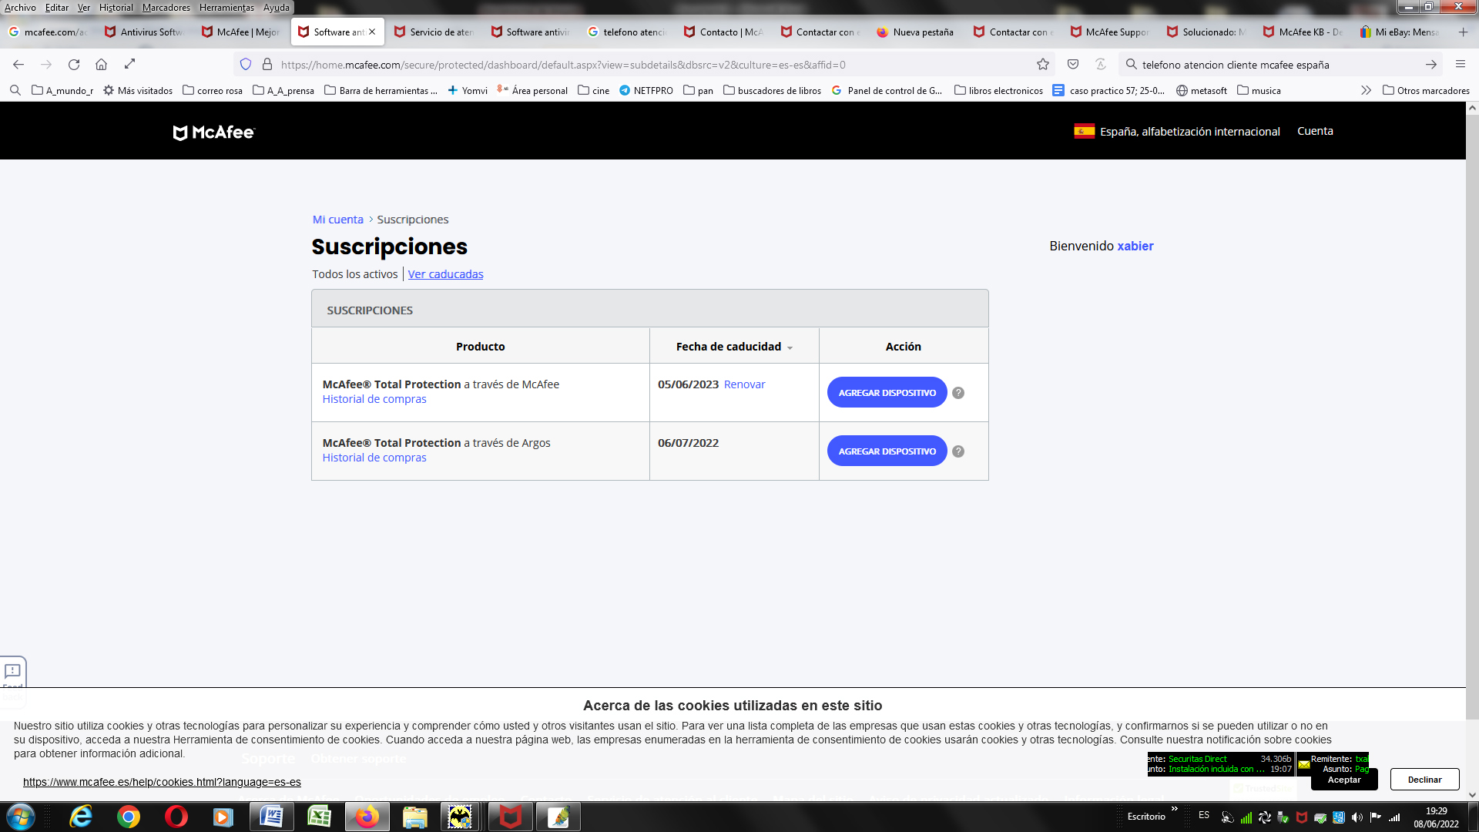Open Firefox from the Windows taskbar

click(367, 817)
